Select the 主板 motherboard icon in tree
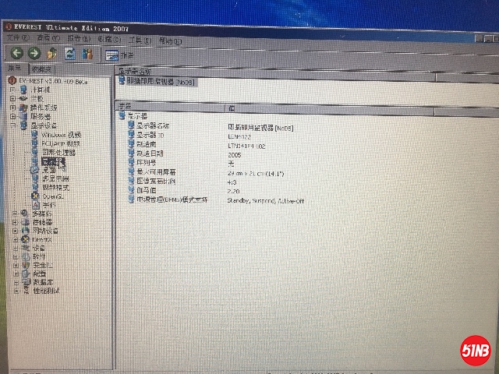The image size is (499, 374). pos(23,99)
